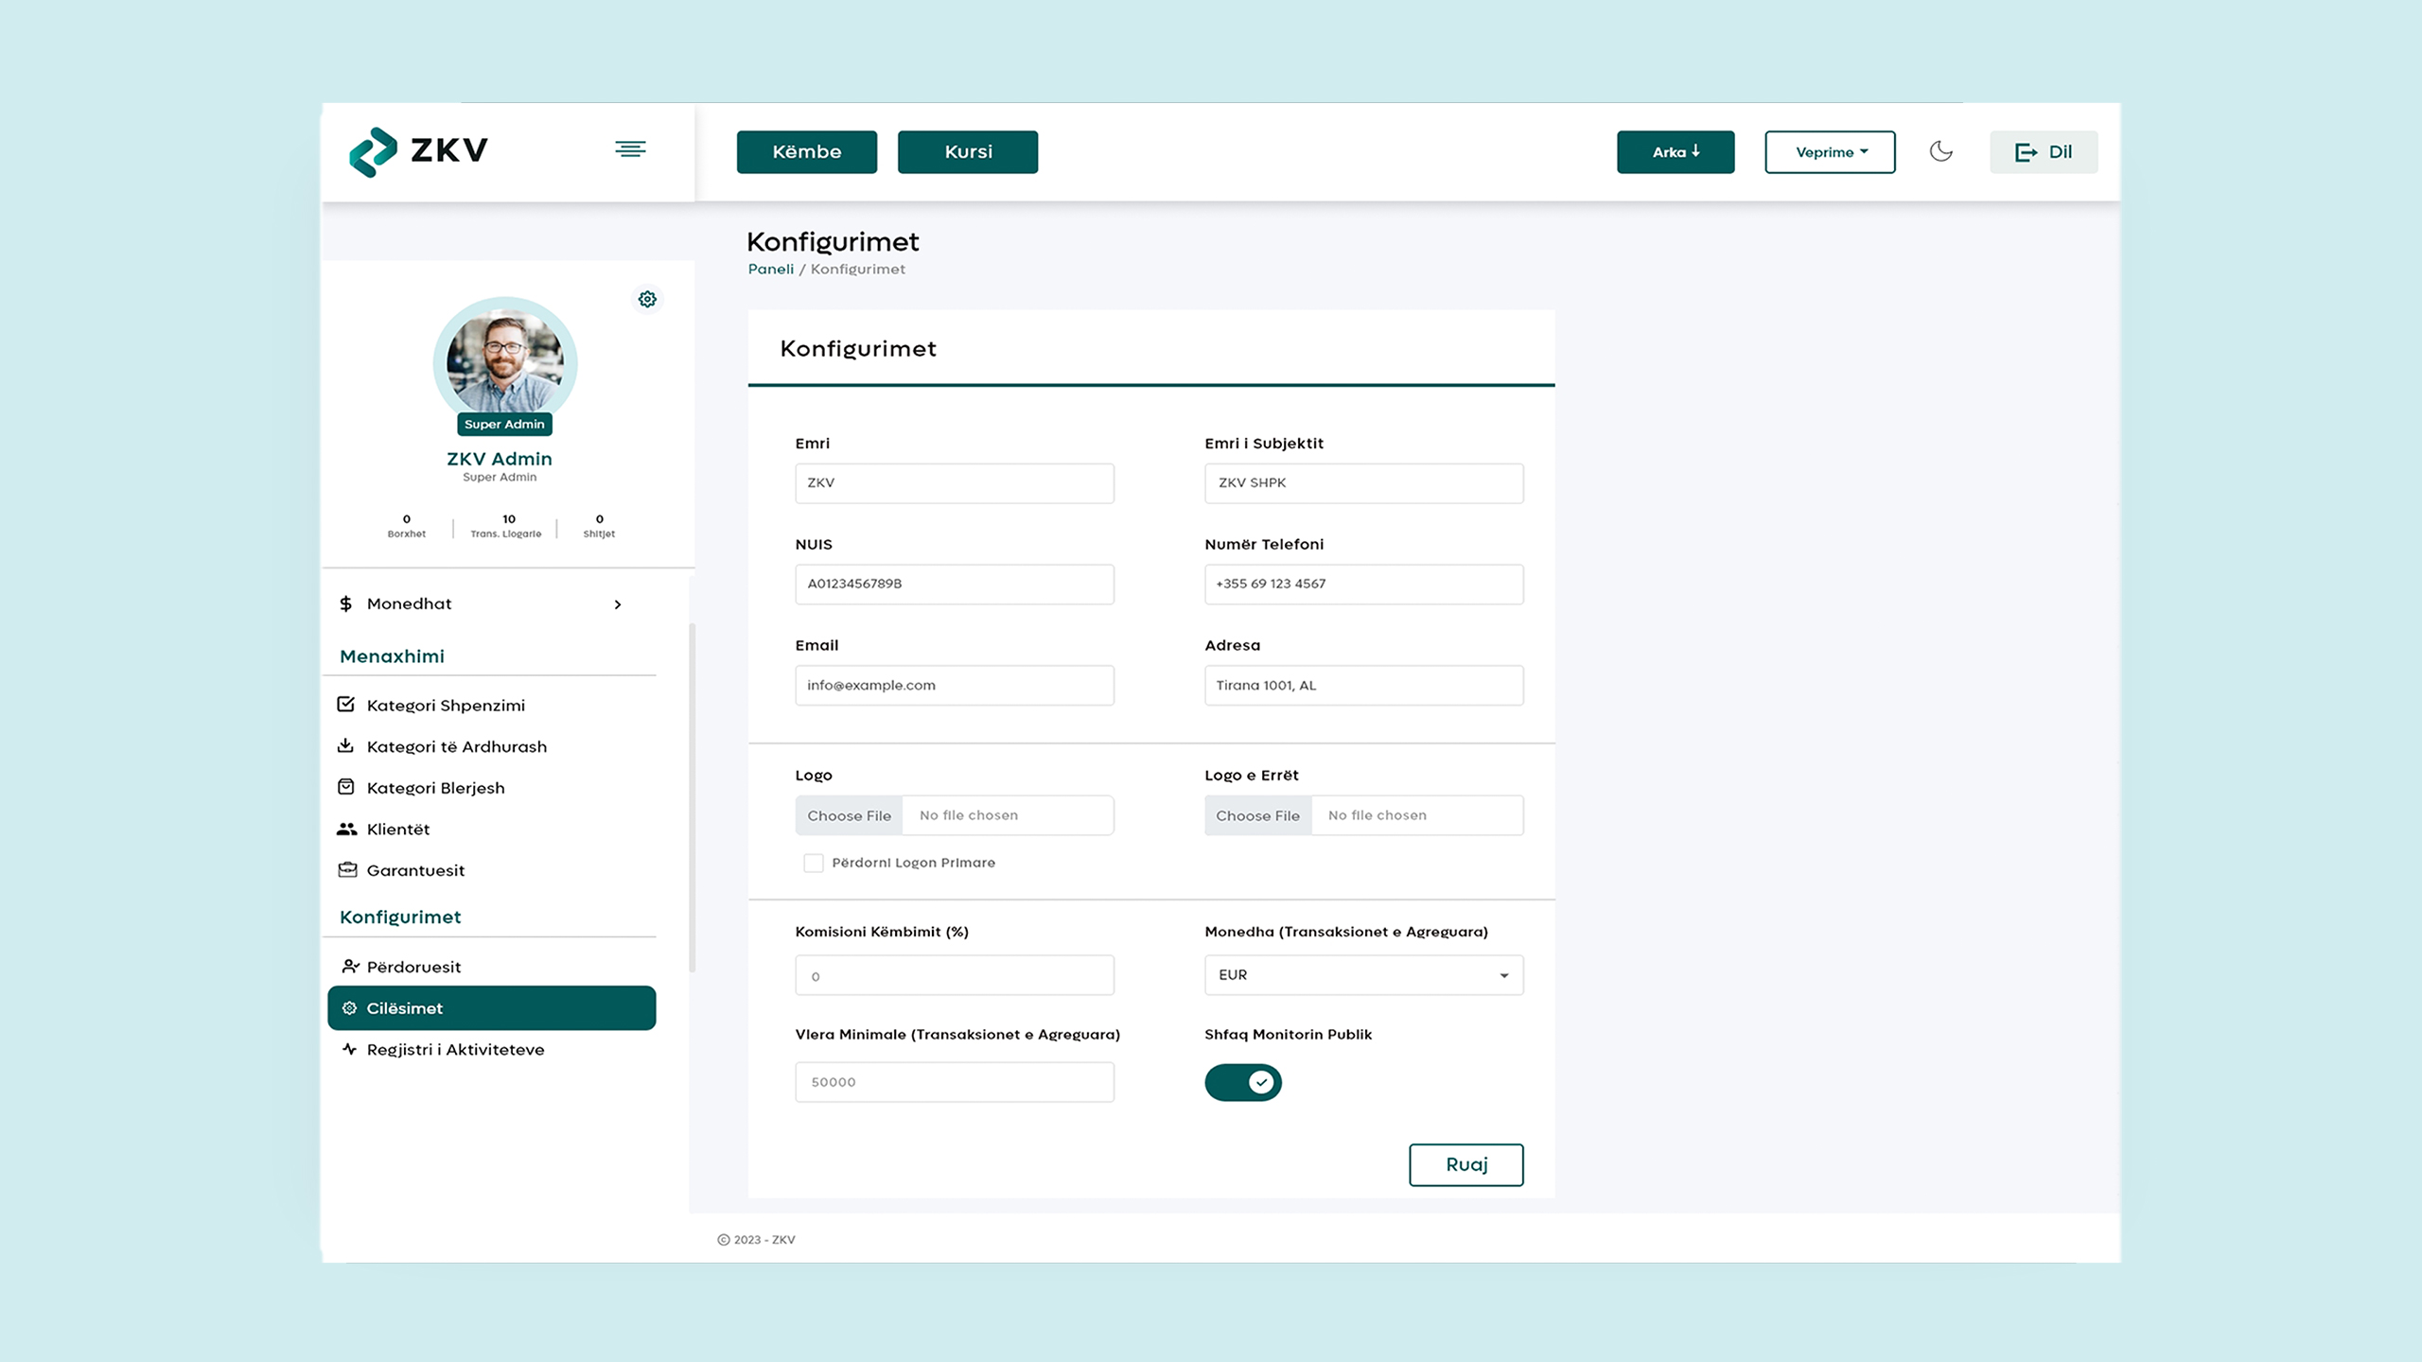Image resolution: width=2422 pixels, height=1362 pixels.
Task: Open Regjistri i Aktiviteteve activity icon
Action: [349, 1049]
